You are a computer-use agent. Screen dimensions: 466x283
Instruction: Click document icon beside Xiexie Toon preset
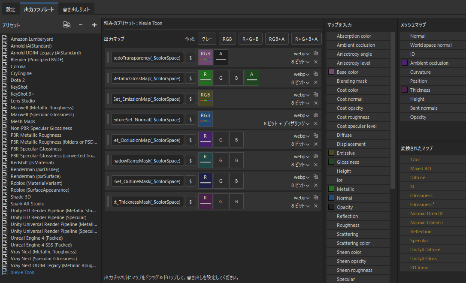5,272
